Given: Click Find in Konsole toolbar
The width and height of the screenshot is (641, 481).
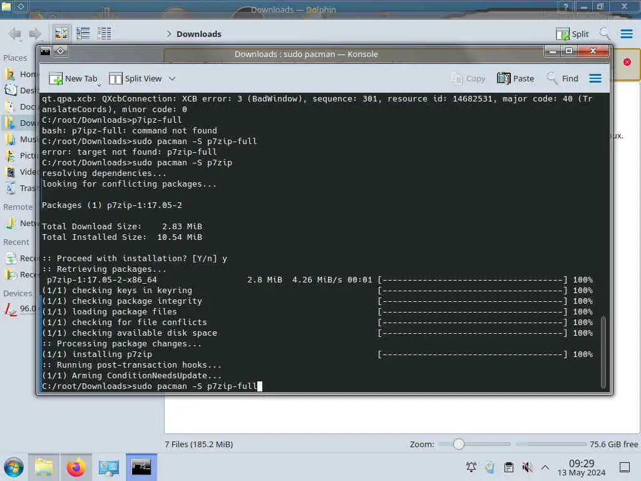Looking at the screenshot, I should 563,78.
